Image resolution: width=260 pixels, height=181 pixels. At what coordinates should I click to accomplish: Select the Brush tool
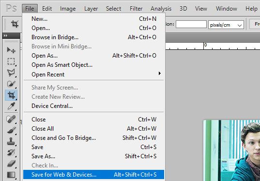click(x=11, y=130)
